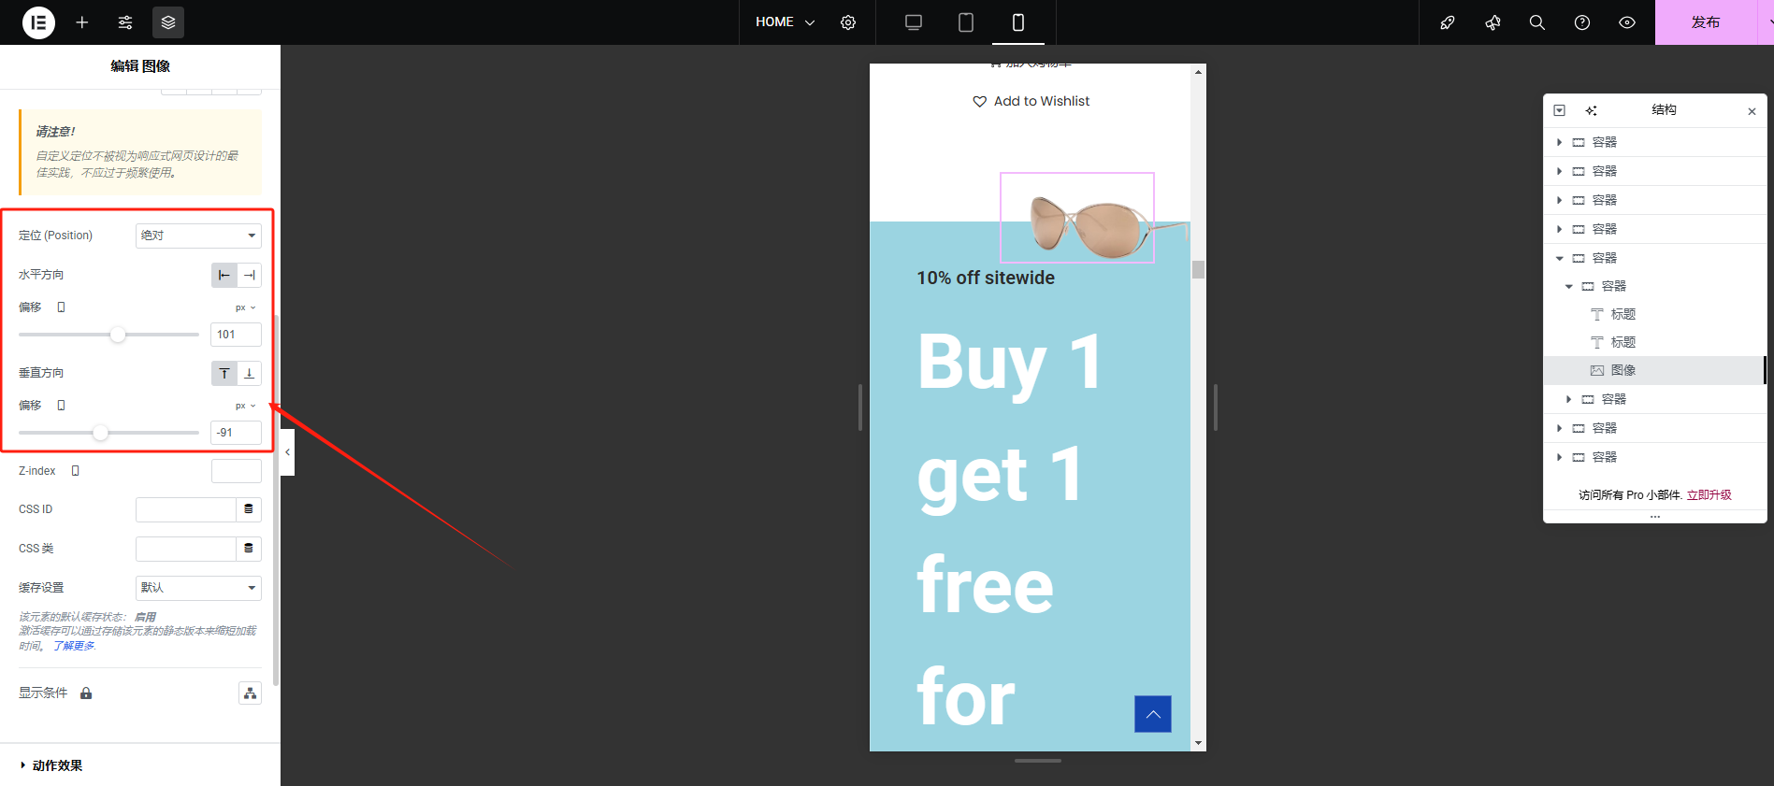
Task: Click the horizontal offset slider handle
Action: [118, 335]
